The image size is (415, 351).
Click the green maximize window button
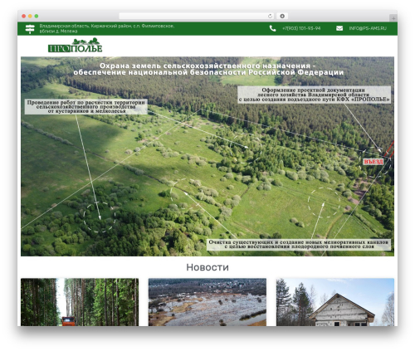point(37,16)
